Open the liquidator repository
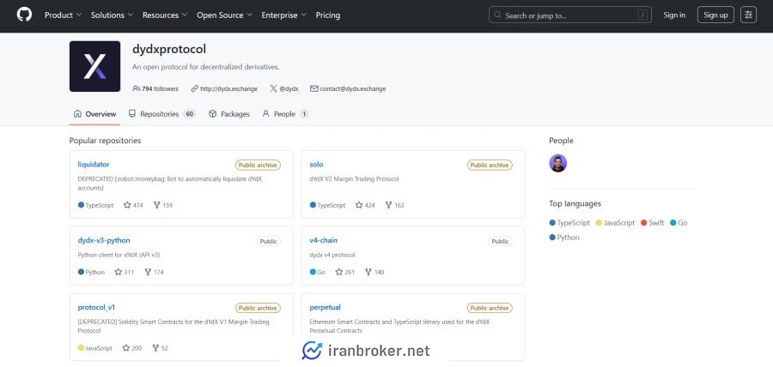773x367 pixels. tap(94, 165)
